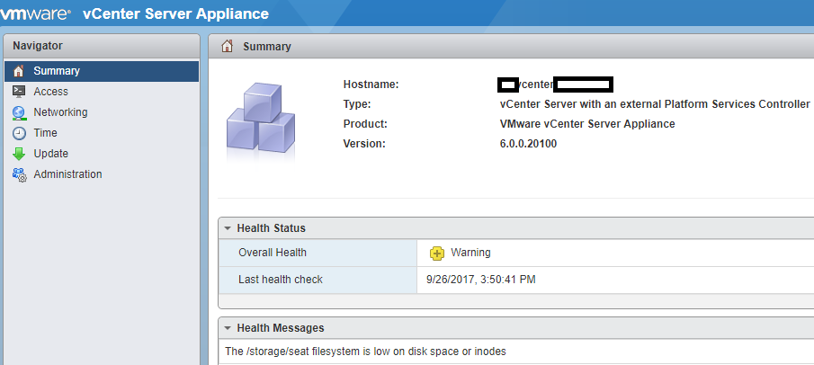Click the VMware vCenter Server Appliance product value
The width and height of the screenshot is (814, 365).
587,124
